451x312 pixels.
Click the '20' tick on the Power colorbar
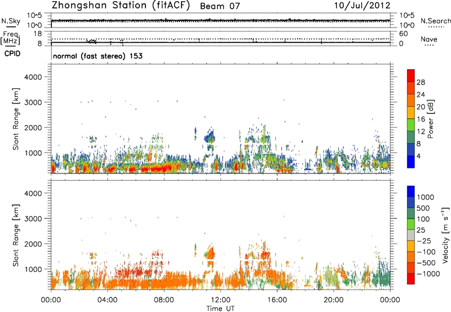(x=421, y=107)
